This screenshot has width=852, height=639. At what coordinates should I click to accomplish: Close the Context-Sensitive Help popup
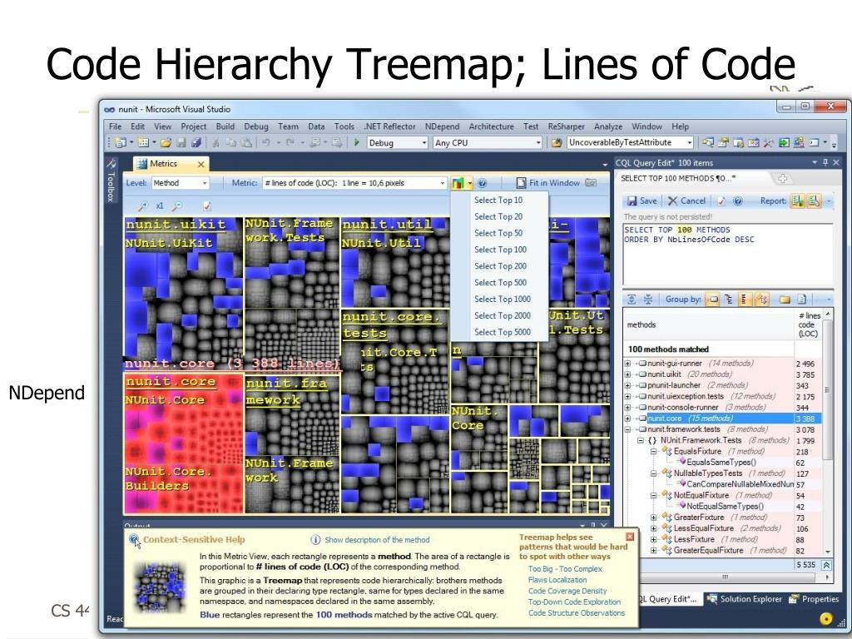tap(630, 537)
